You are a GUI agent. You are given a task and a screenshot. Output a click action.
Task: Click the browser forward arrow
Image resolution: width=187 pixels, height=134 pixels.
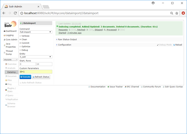9,13
